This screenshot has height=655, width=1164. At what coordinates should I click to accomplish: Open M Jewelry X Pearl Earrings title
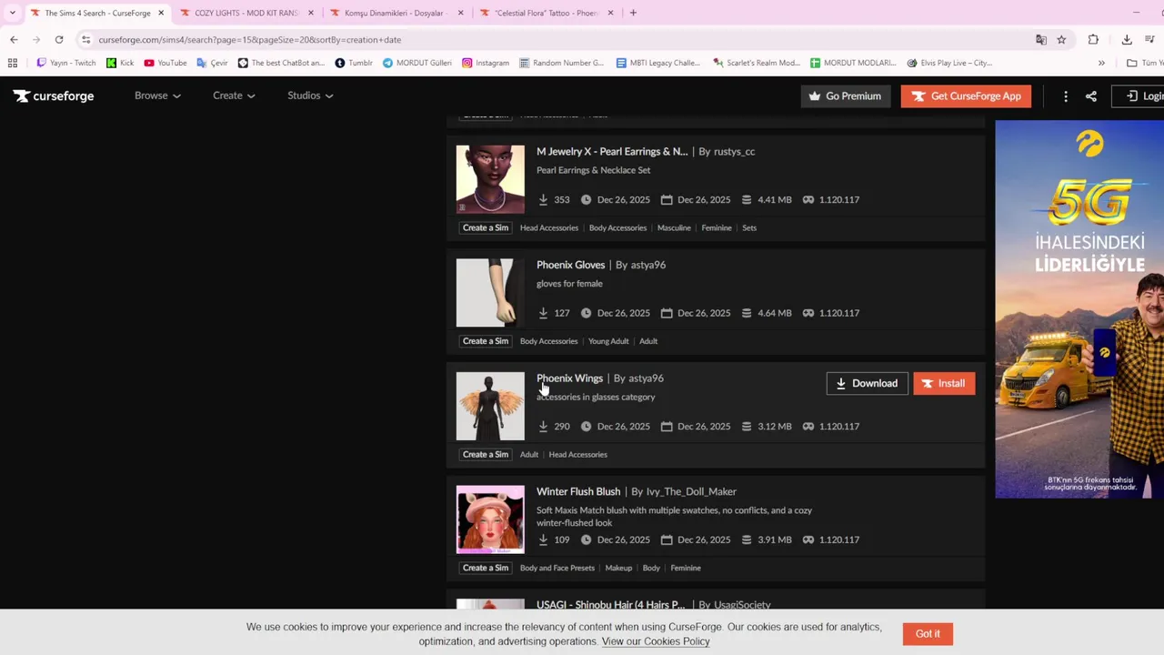pos(612,152)
